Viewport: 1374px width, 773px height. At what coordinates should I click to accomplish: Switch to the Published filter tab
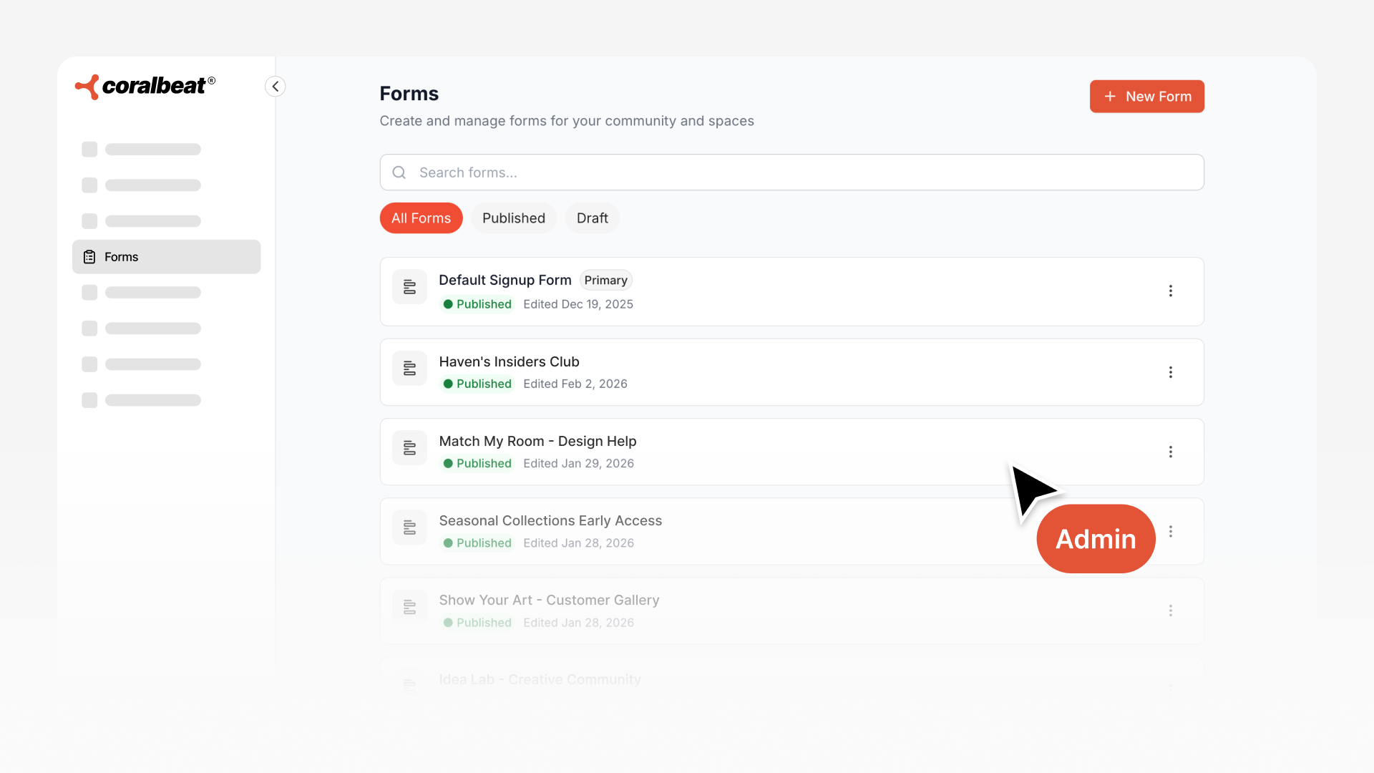(x=513, y=218)
